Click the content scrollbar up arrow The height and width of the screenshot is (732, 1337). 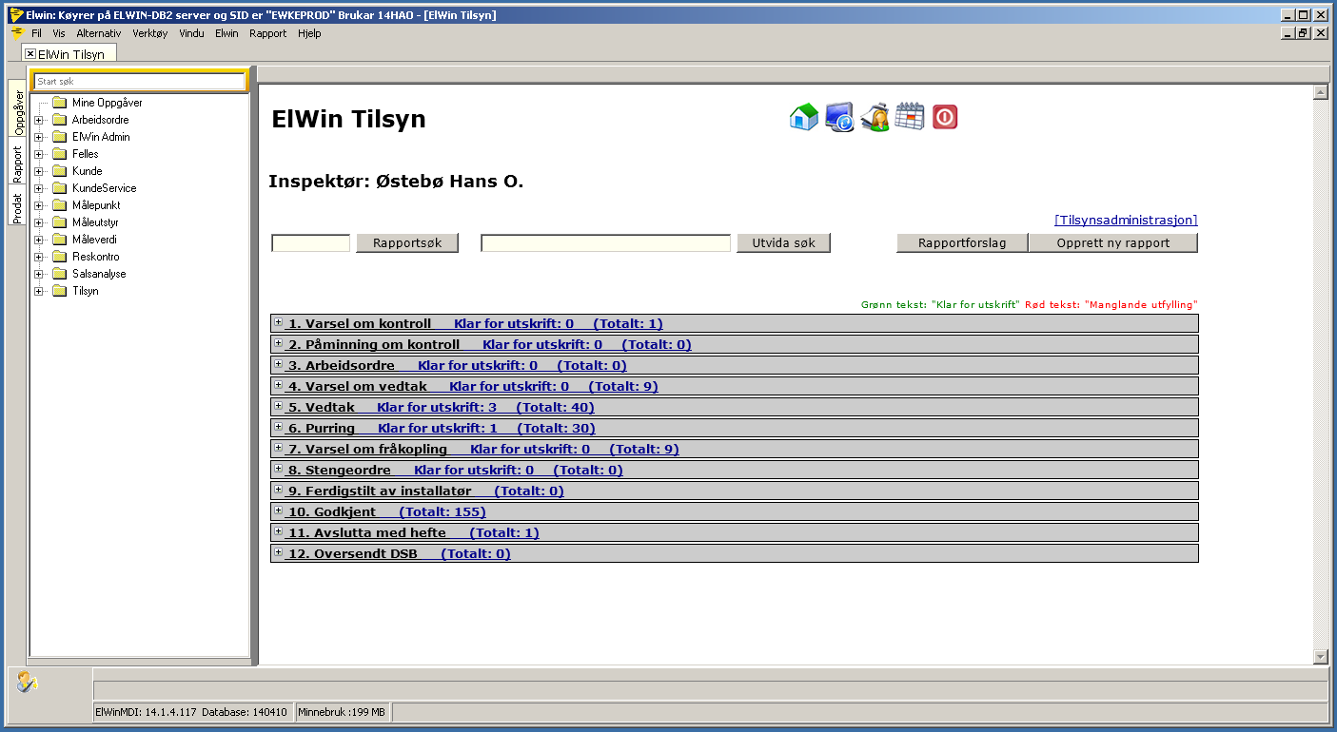(1320, 92)
